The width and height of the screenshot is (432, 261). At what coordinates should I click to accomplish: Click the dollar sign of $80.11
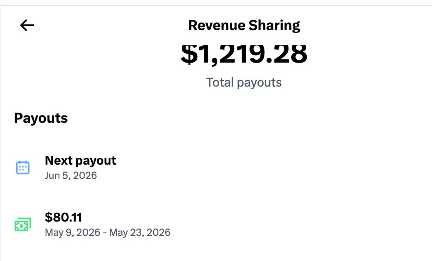(x=48, y=217)
